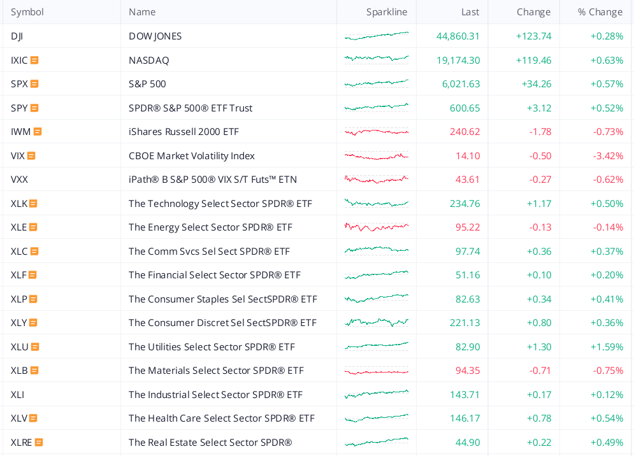Click The Energy Select Sector SPDR® ETF
This screenshot has width=634, height=456.
(x=210, y=227)
